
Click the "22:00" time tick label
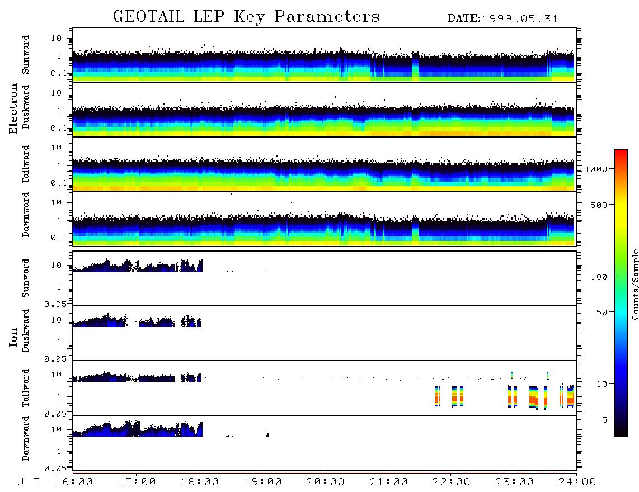point(452,482)
